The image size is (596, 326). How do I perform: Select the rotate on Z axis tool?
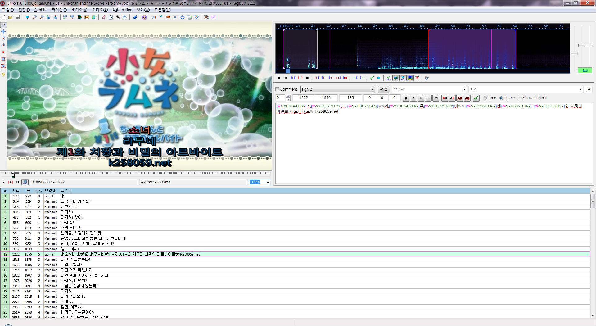pos(3,38)
